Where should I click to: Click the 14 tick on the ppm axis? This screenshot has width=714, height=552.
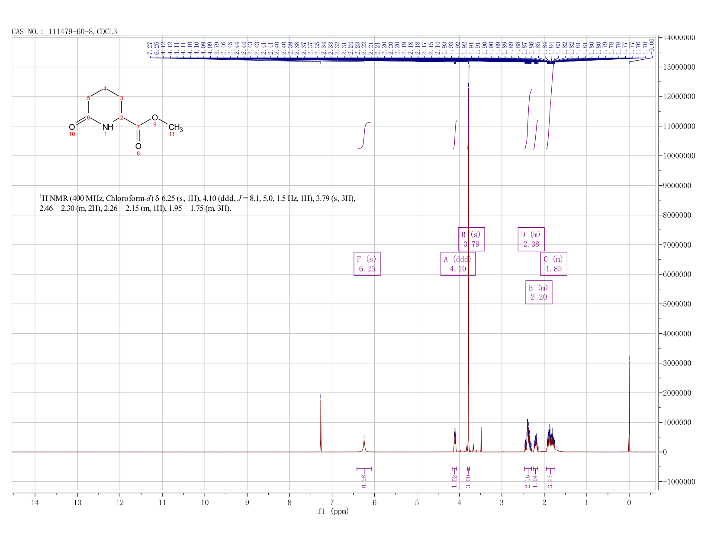tap(35, 502)
